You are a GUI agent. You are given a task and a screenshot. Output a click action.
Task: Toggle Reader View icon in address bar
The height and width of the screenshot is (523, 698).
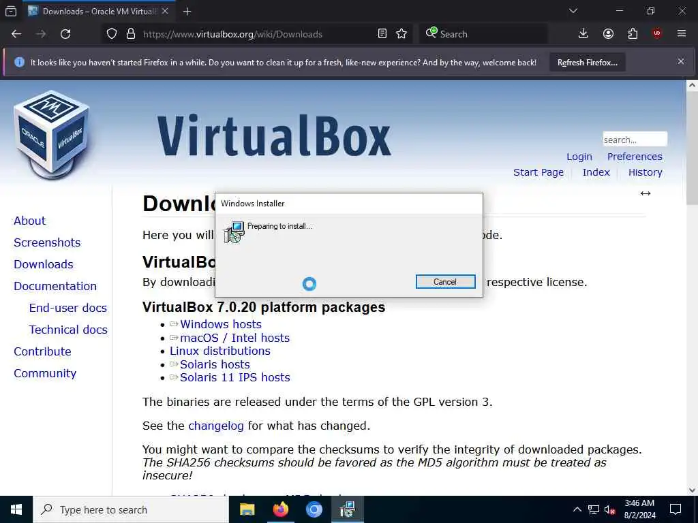(x=382, y=34)
